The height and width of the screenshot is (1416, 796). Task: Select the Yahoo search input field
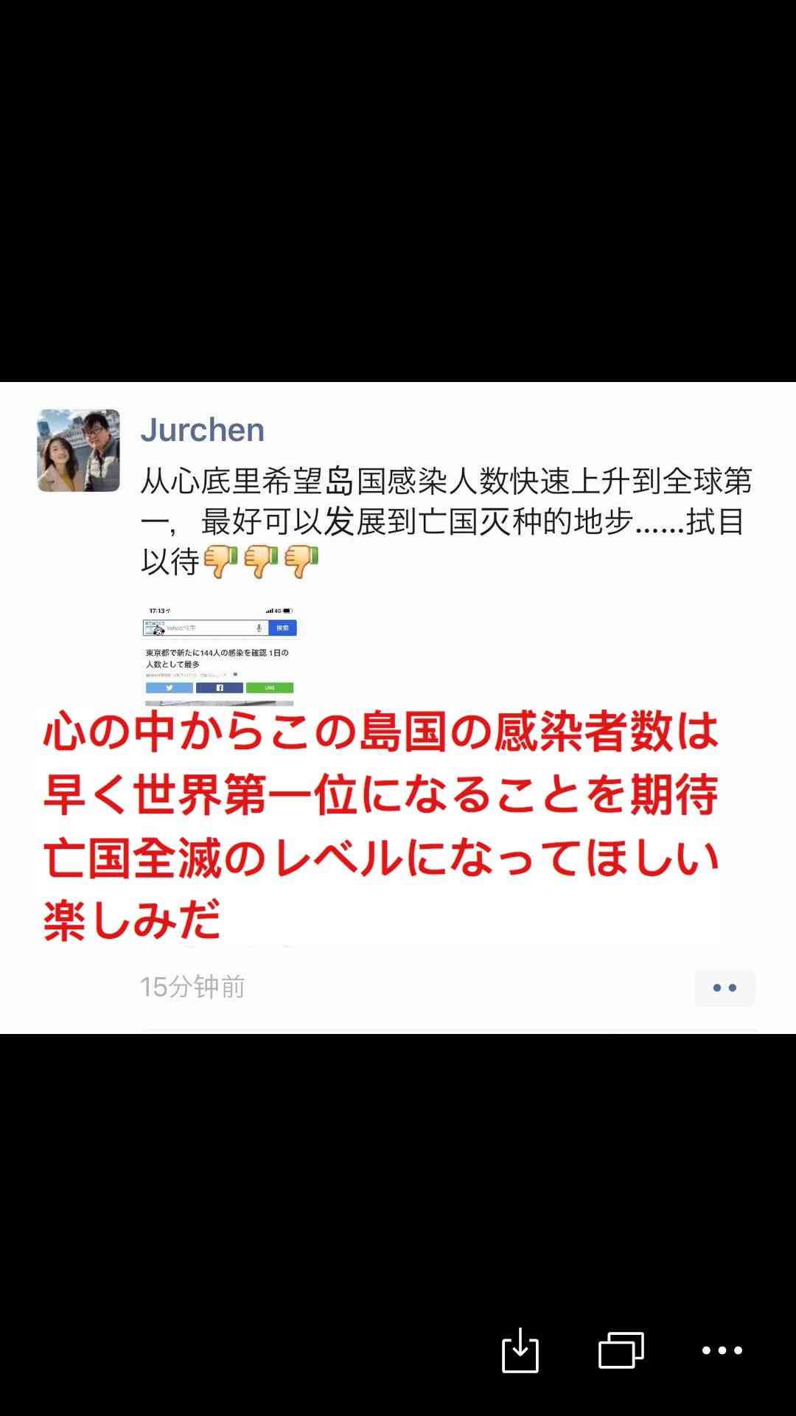pos(206,628)
